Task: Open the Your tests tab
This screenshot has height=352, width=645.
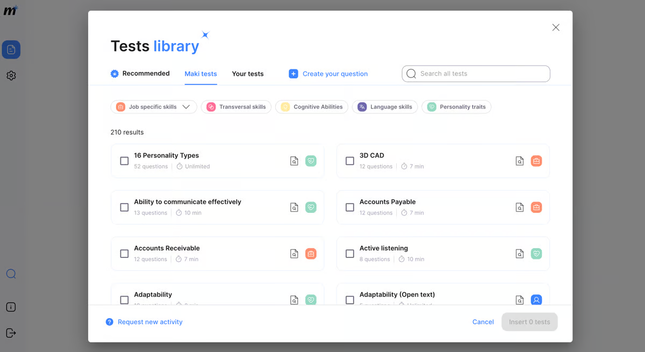Action: [x=248, y=74]
